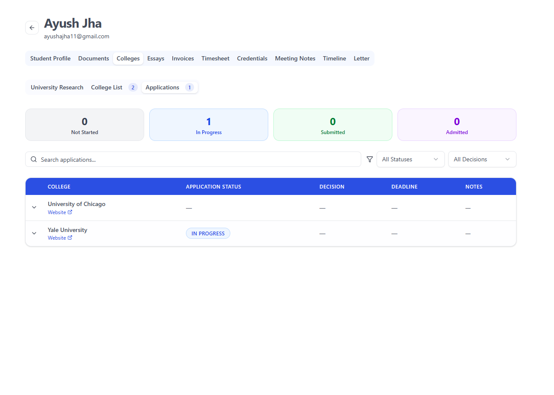Click the Admitted summary card

[x=457, y=125]
